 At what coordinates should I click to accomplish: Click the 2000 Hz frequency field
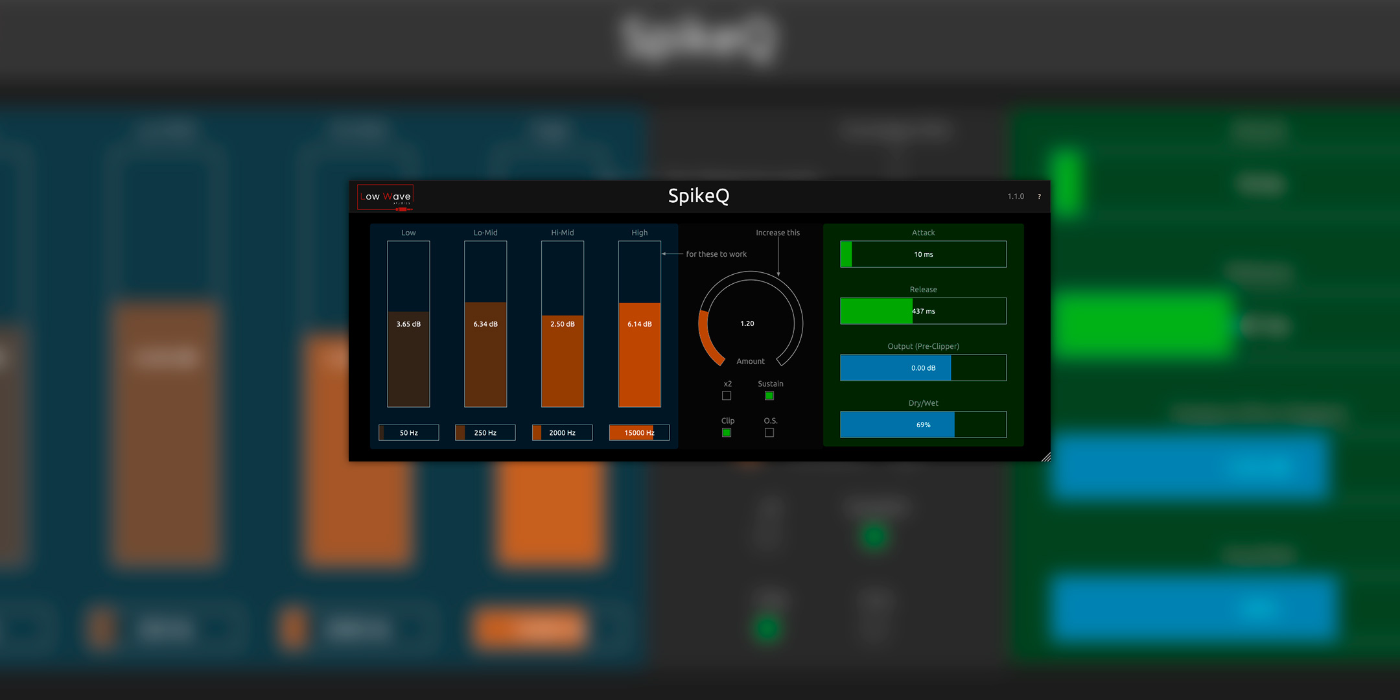[563, 432]
